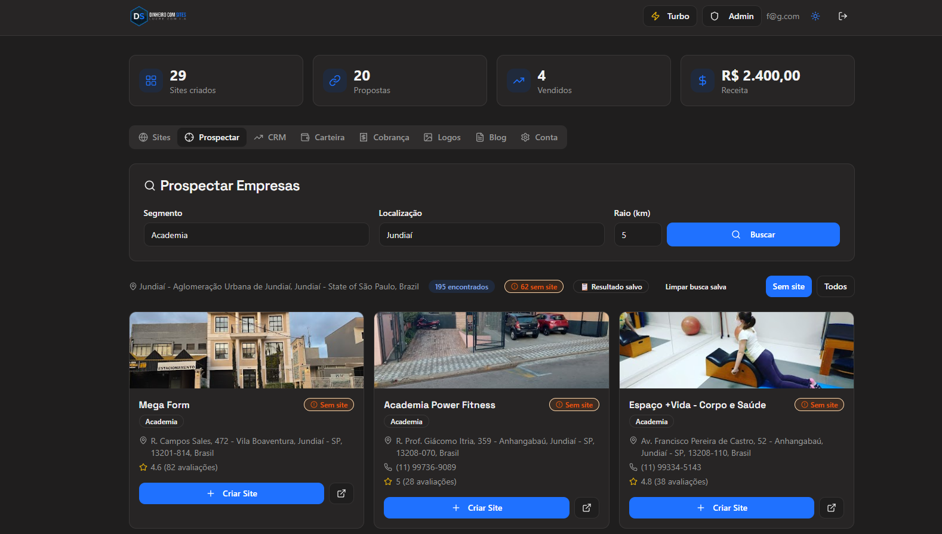Click the star beside 4.8 (38 avaliações)
942x534 pixels.
633,481
